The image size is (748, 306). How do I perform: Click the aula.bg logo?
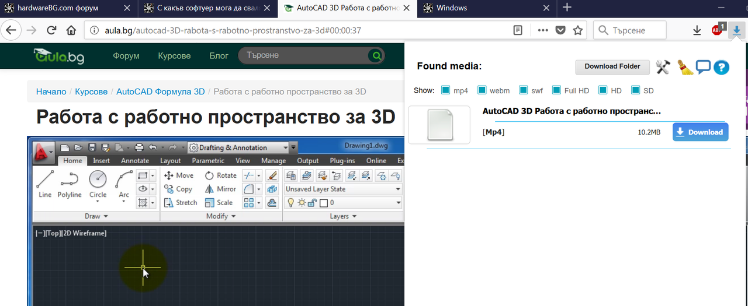click(60, 55)
